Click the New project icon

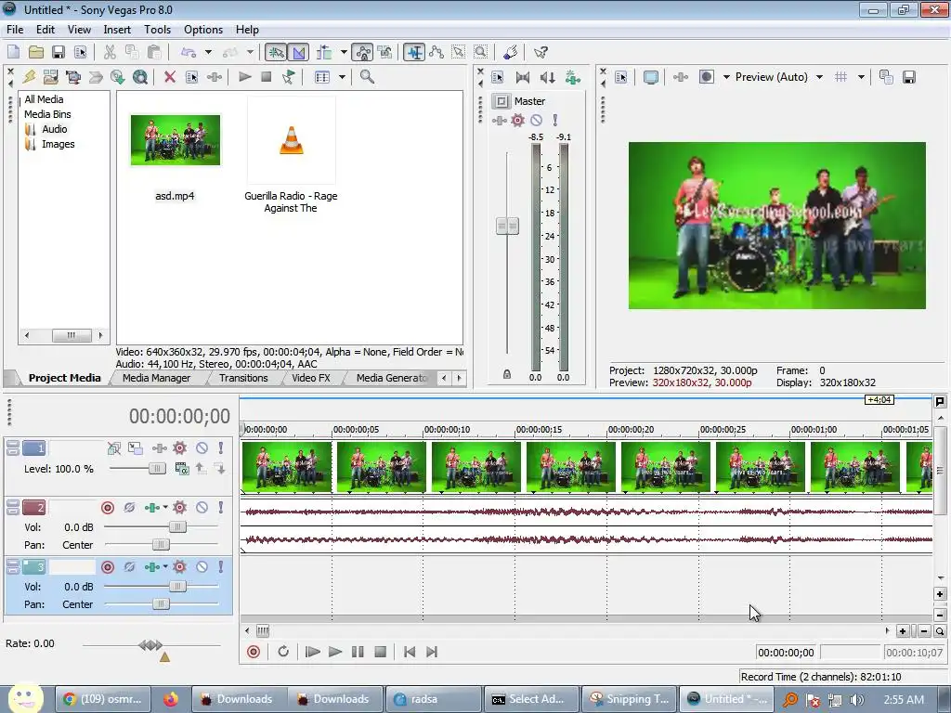(13, 53)
